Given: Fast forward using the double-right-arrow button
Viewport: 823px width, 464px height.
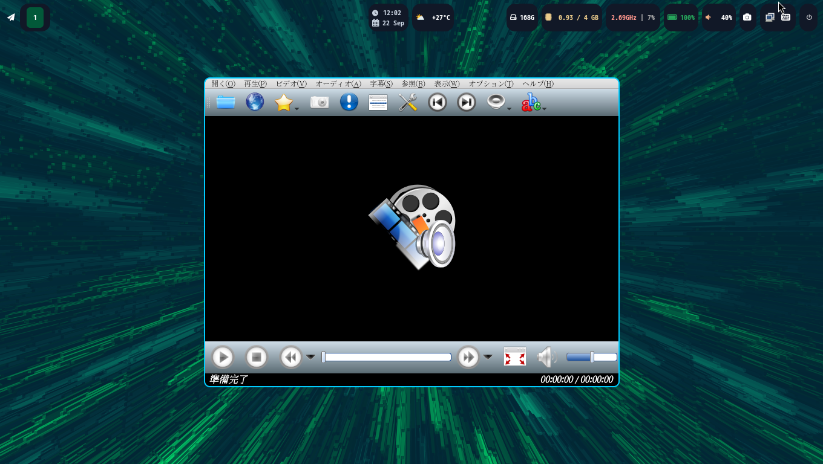Looking at the screenshot, I should [x=468, y=357].
